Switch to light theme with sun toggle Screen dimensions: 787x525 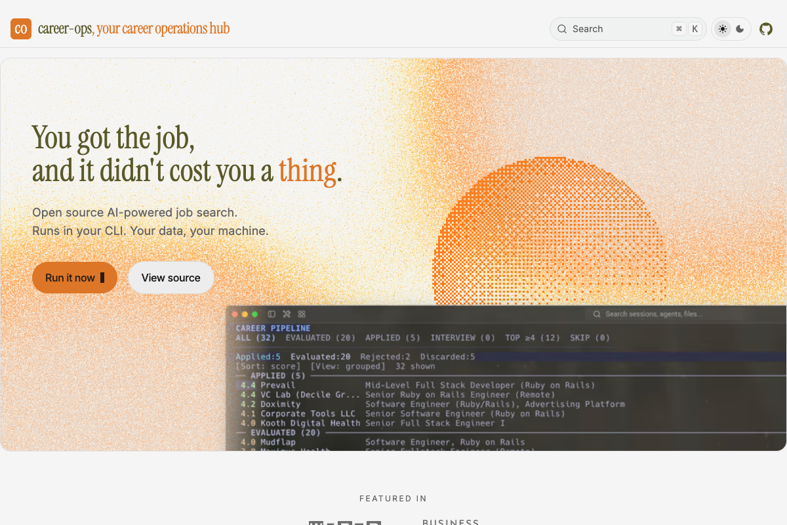tap(723, 29)
